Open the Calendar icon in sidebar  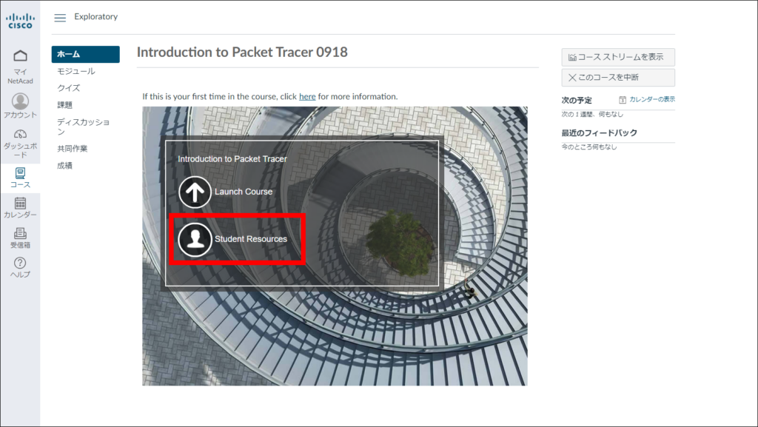(x=20, y=203)
